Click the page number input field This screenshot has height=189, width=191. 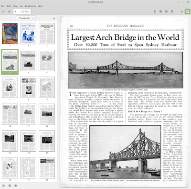pyautogui.click(x=17, y=11)
